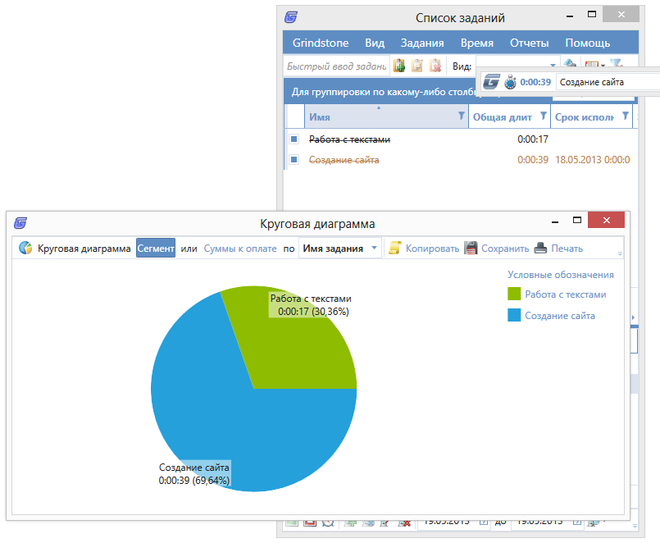This screenshot has width=660, height=543.
Task: Click the Работа с текстами 0:00:17 pie label
Action: point(311,305)
